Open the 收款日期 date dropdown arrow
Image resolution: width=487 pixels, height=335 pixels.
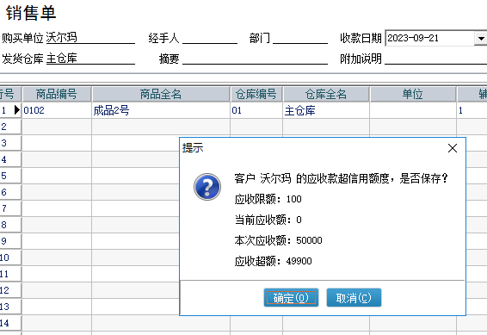(x=481, y=38)
